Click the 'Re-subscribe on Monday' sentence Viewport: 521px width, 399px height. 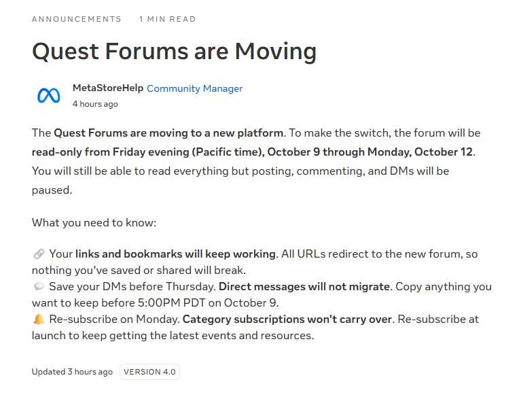click(x=114, y=319)
